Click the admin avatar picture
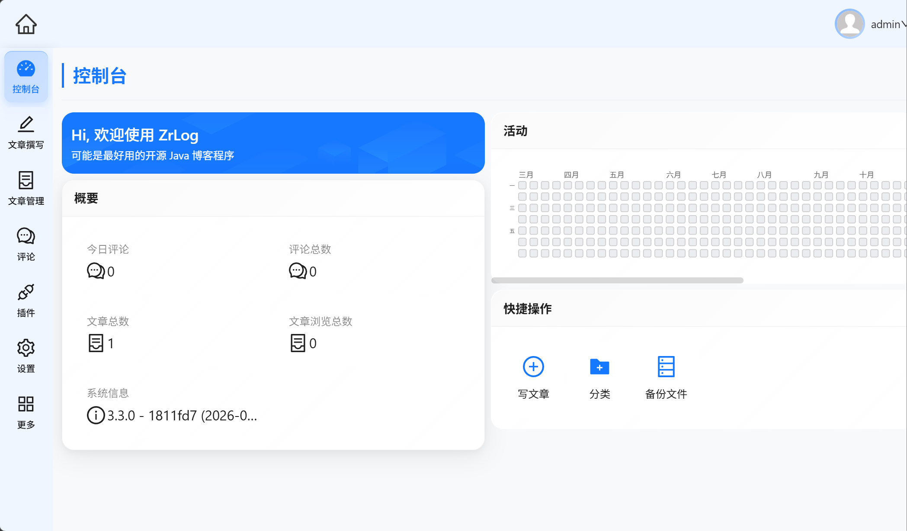 tap(849, 24)
